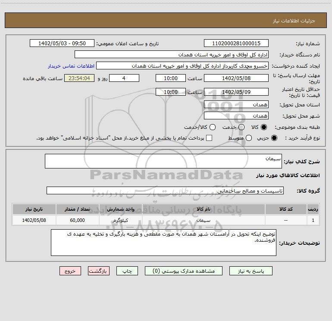This screenshot has width=332, height=321.
Task: Click the کد کالا column header
Action: [286, 209]
